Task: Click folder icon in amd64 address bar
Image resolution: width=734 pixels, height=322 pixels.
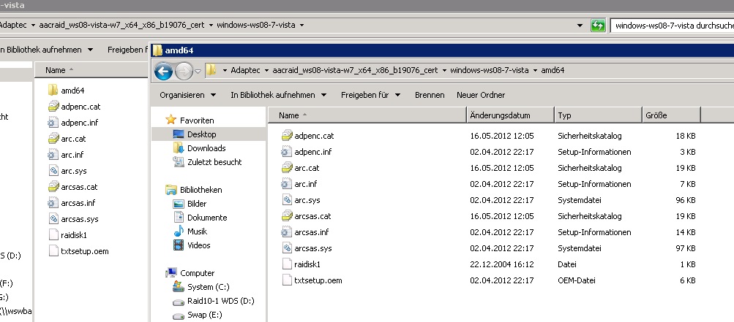Action: tap(211, 71)
